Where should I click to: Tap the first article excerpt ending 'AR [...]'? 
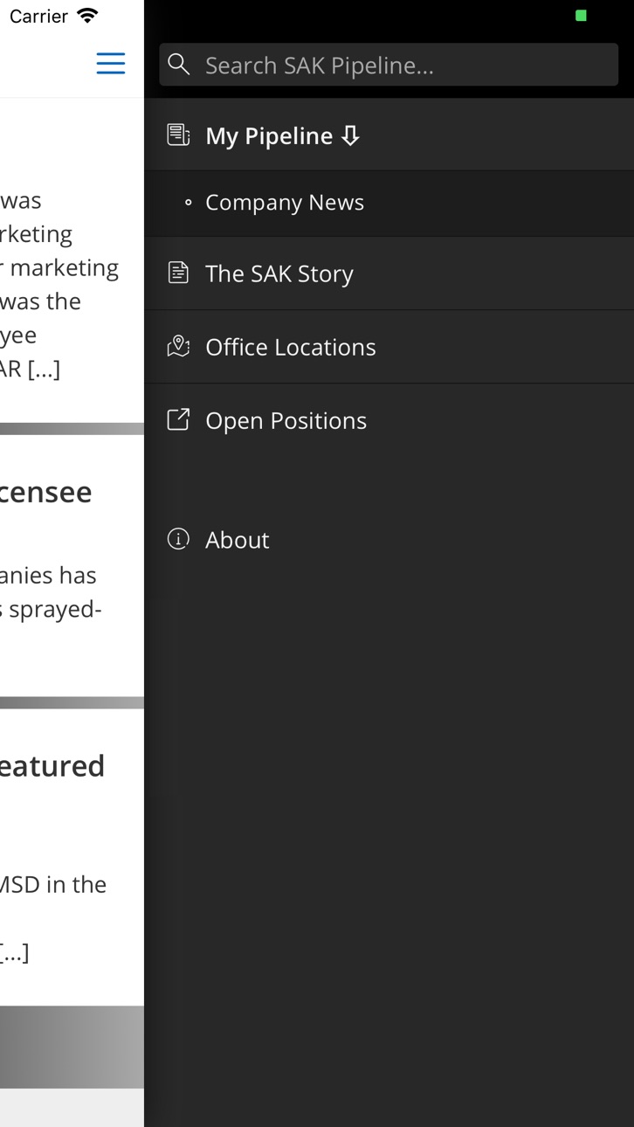tap(59, 285)
